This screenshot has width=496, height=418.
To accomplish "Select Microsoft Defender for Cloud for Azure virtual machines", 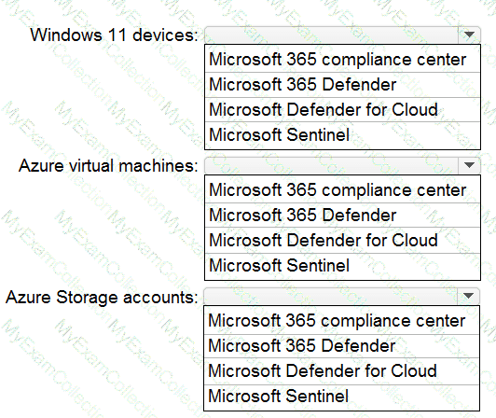I will (342, 241).
